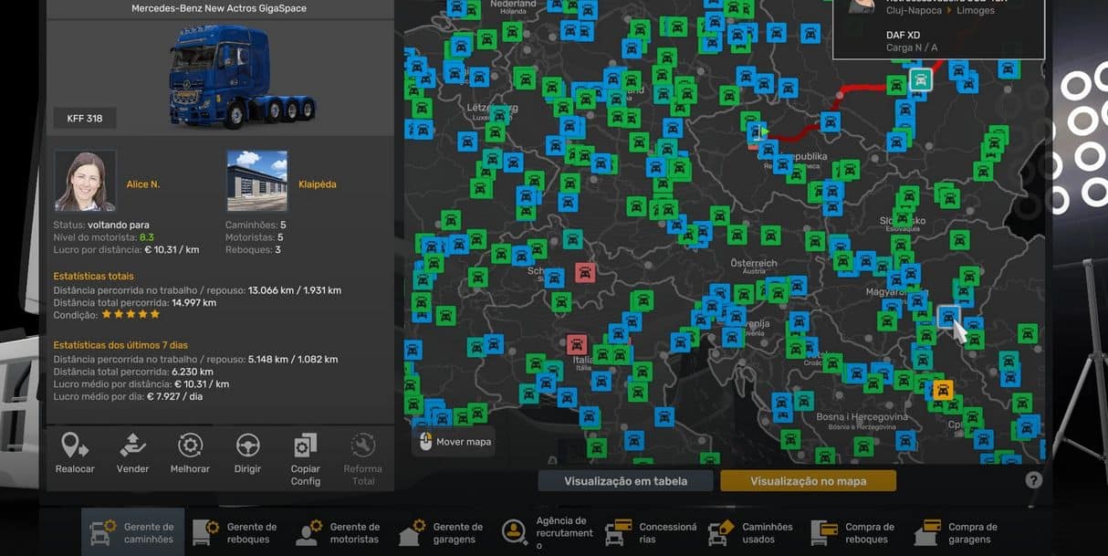The width and height of the screenshot is (1108, 556).
Task: Open Gerente de garagens section
Action: (x=442, y=533)
